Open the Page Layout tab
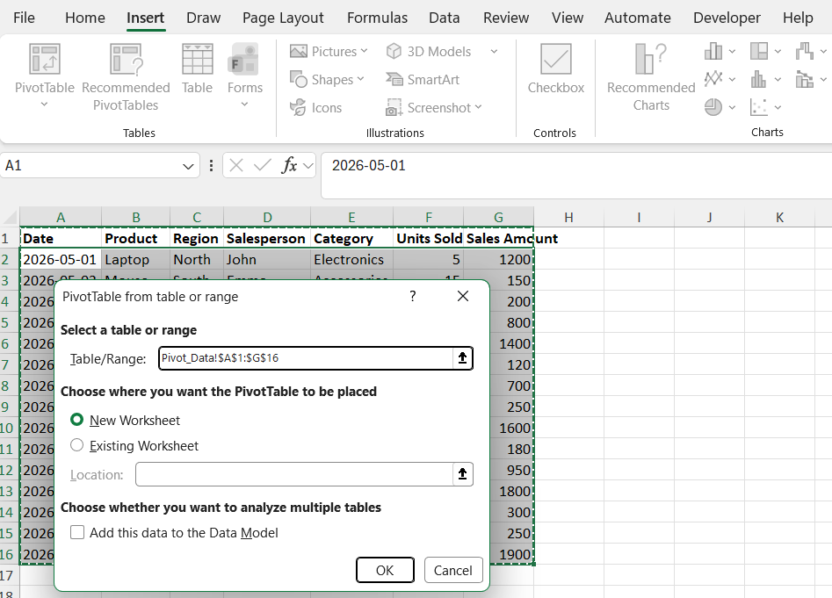 pos(283,18)
